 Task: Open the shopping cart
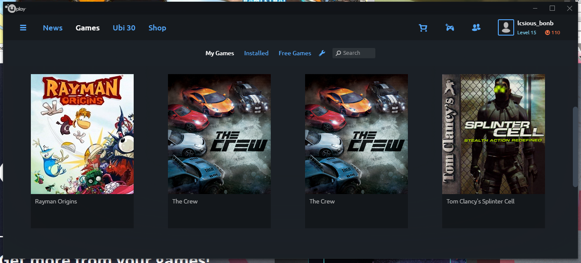423,28
